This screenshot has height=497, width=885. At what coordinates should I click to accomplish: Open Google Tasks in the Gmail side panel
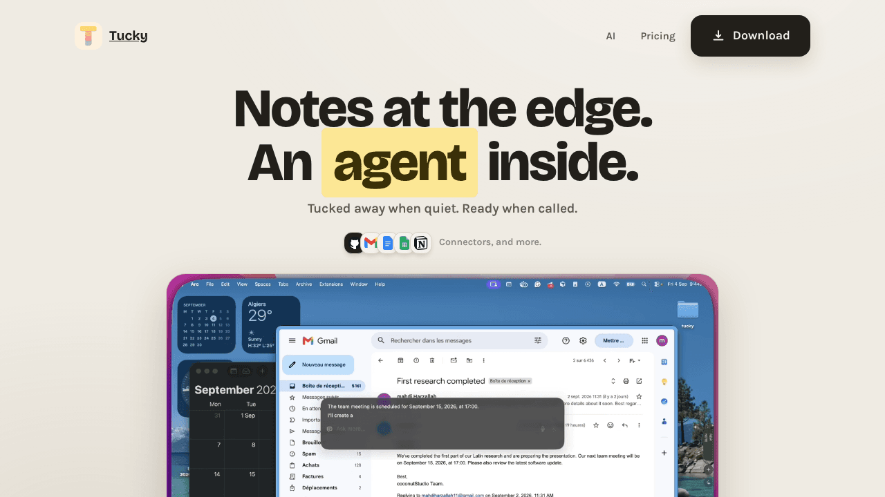[664, 401]
